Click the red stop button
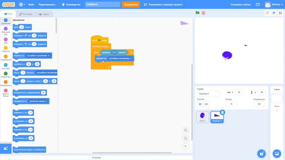This screenshot has height=160, width=285. (x=204, y=13)
